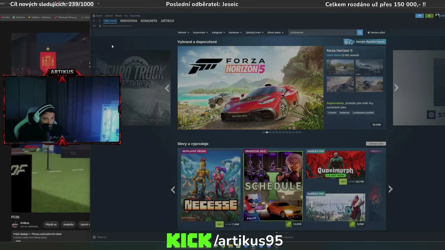
Task: Go to previous sales carousel page
Action: pyautogui.click(x=173, y=190)
